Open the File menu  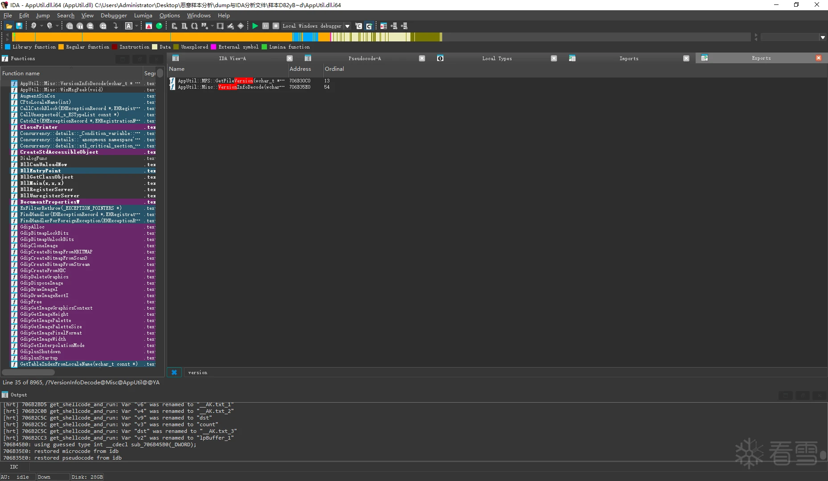click(x=8, y=15)
